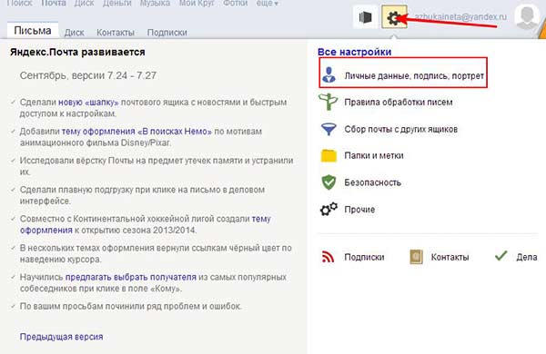Click the gear settings icon in header
Screen dimensions: 546x354
tap(394, 16)
